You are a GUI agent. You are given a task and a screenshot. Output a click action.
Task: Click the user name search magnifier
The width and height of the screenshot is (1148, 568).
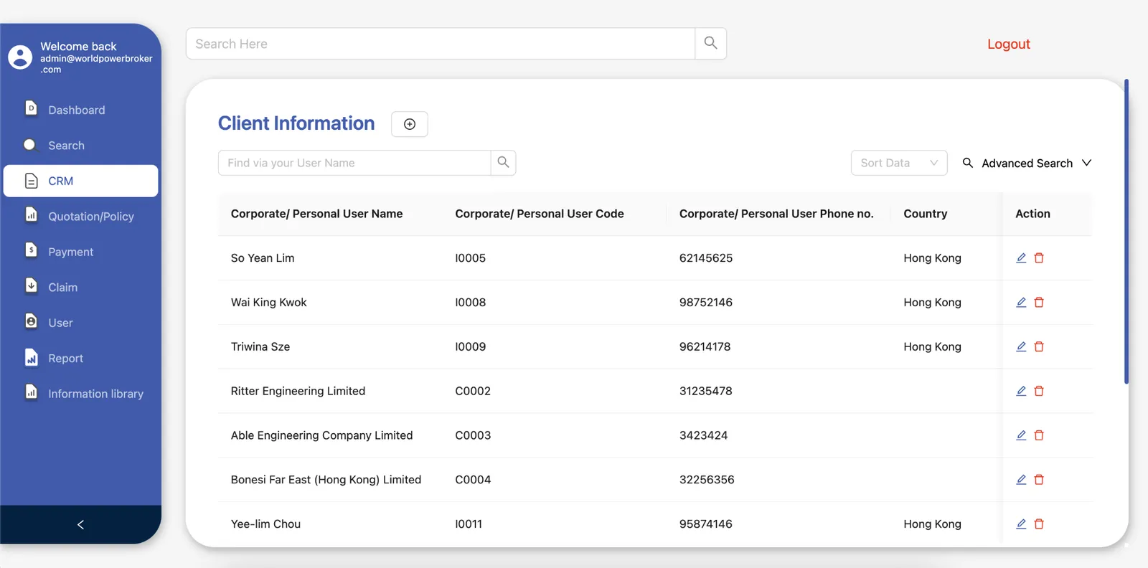[503, 163]
